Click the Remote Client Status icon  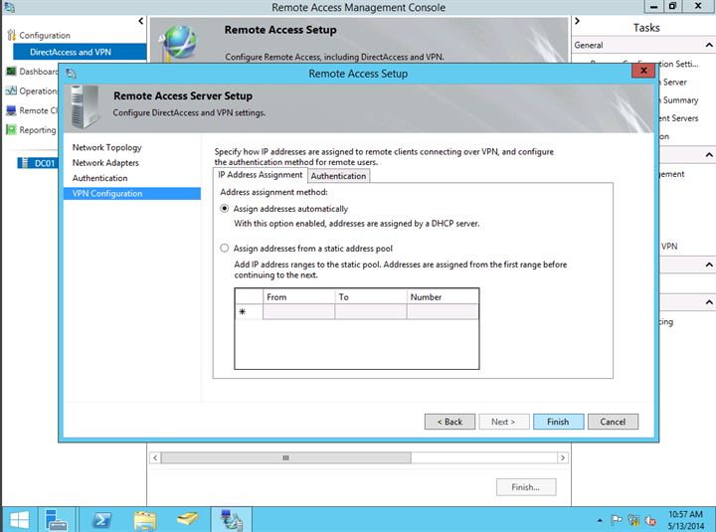tap(11, 110)
